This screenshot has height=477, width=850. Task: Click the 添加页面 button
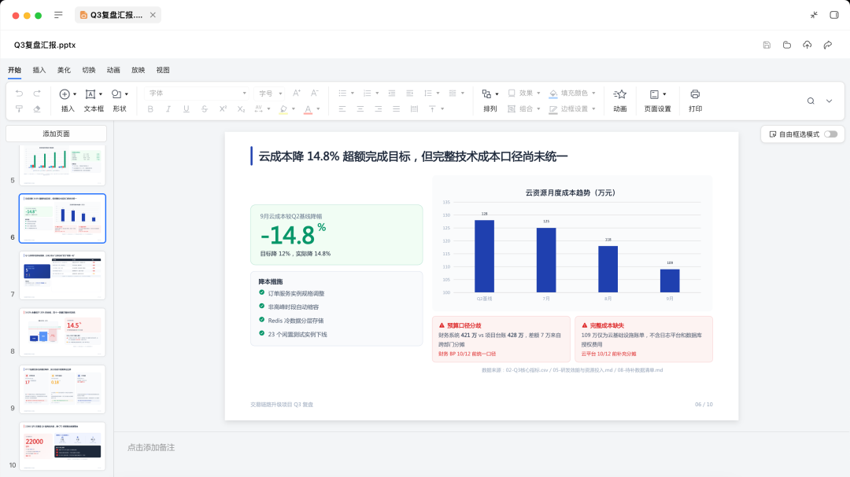point(57,134)
